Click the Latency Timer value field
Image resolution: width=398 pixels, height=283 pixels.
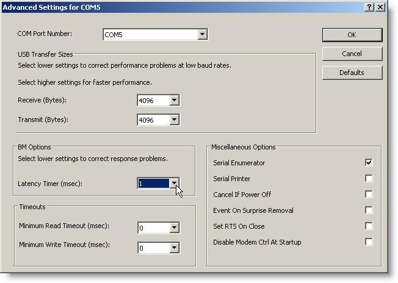pos(153,184)
